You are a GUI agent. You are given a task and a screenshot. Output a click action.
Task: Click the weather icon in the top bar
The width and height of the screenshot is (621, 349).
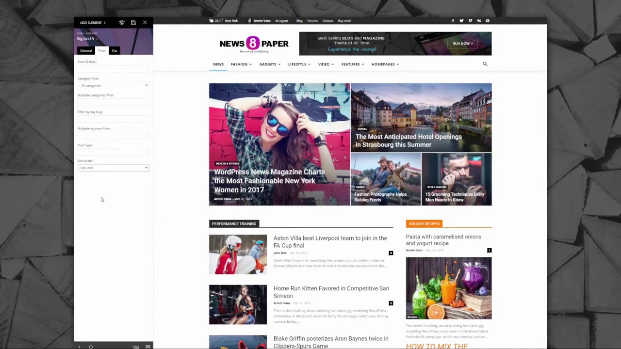tap(211, 21)
